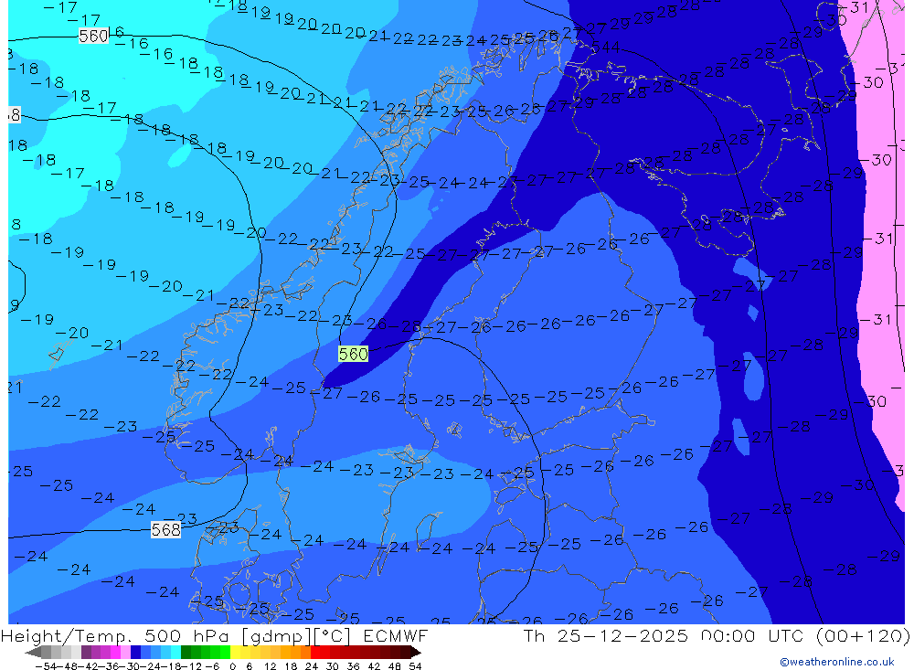
Task: Click the dark right arrow of the color scale
Action: pyautogui.click(x=416, y=653)
